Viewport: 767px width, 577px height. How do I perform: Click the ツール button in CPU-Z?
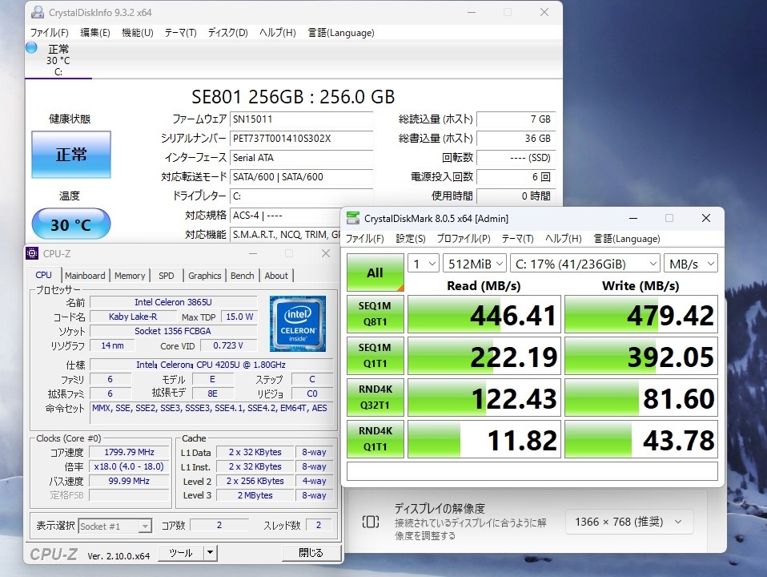181,553
